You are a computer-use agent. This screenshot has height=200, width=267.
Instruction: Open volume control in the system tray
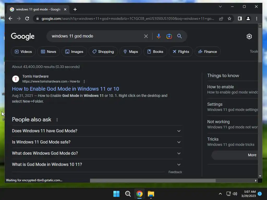[235, 194]
